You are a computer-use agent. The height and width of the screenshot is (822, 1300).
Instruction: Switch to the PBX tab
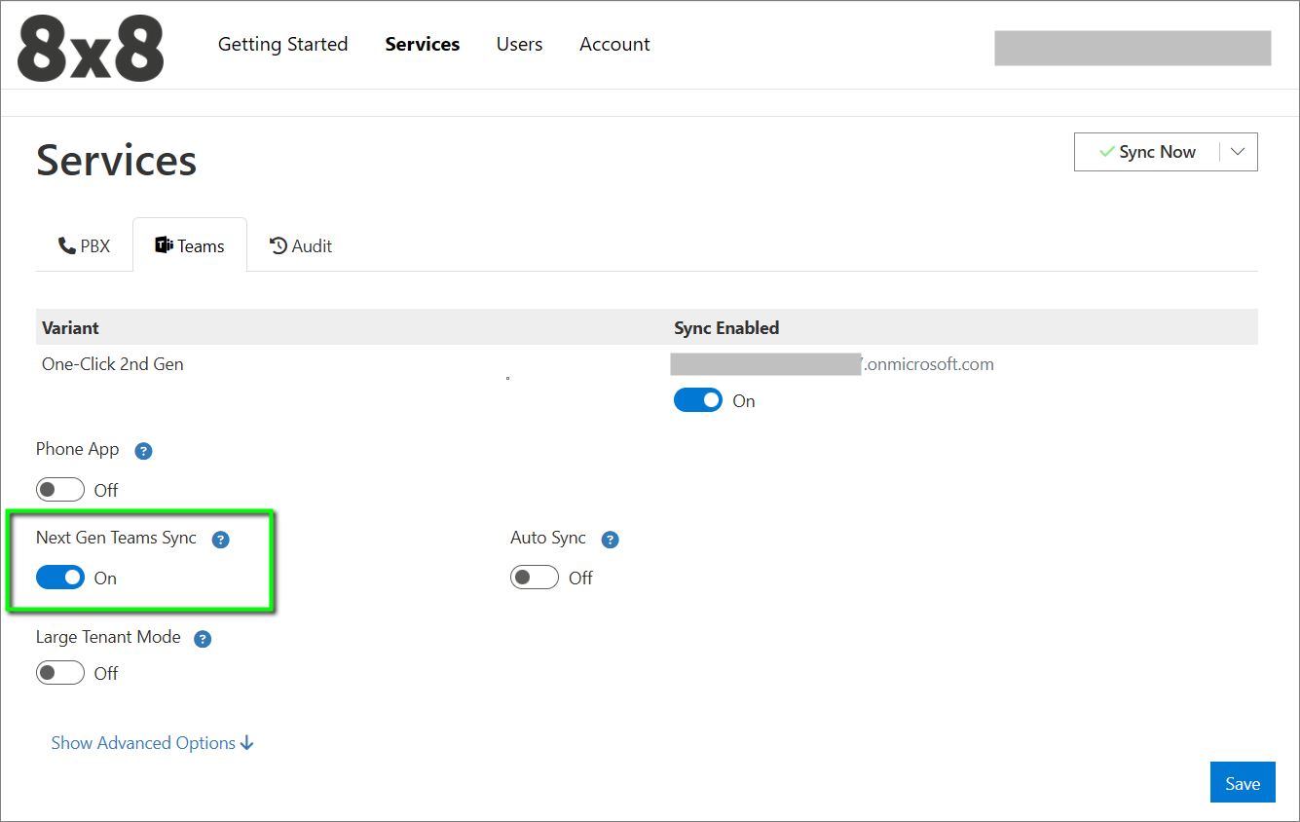point(84,245)
